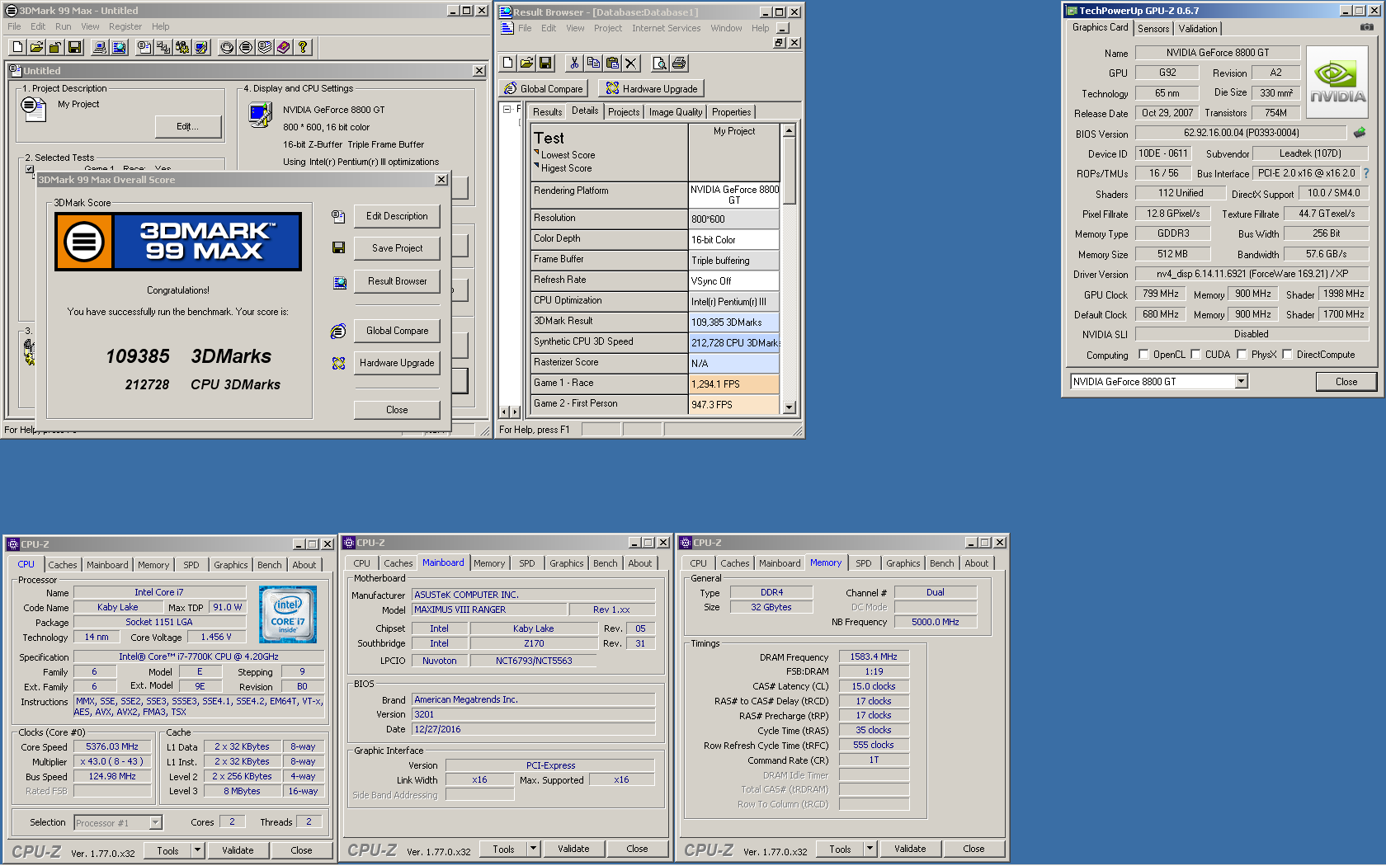1386x866 pixels.
Task: Click the Result Browser details scrollbar up arrow
Action: (790, 130)
